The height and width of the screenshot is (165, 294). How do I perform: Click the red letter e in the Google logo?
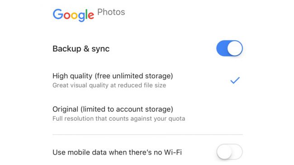[x=91, y=16]
